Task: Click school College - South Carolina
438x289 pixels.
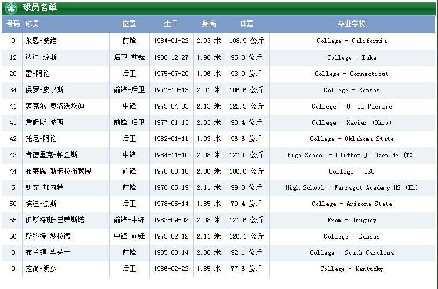Action: coord(351,252)
